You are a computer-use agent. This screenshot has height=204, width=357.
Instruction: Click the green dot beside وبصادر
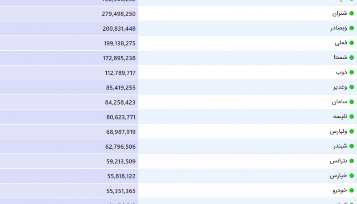(x=352, y=28)
